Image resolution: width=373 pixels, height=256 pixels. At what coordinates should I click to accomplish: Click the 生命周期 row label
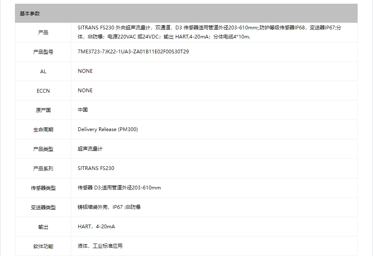coord(43,130)
